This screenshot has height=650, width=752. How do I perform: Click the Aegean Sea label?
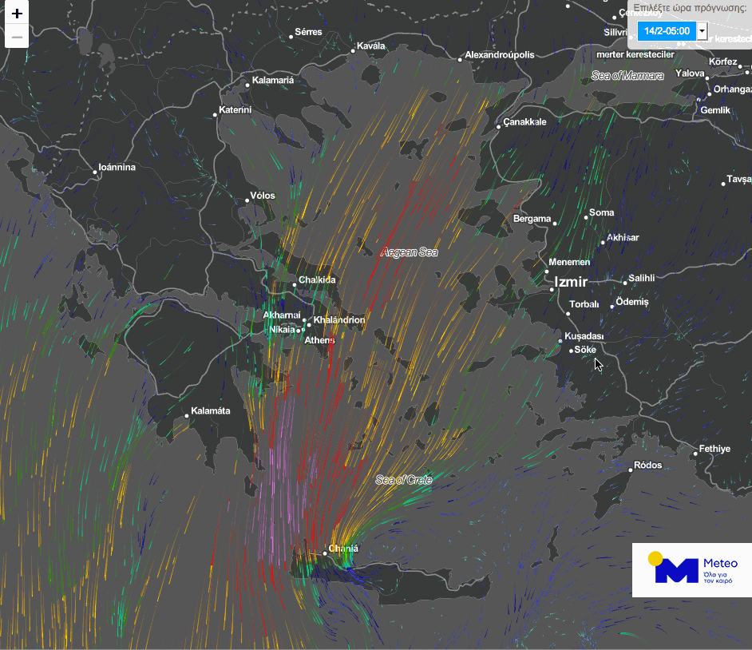[410, 252]
